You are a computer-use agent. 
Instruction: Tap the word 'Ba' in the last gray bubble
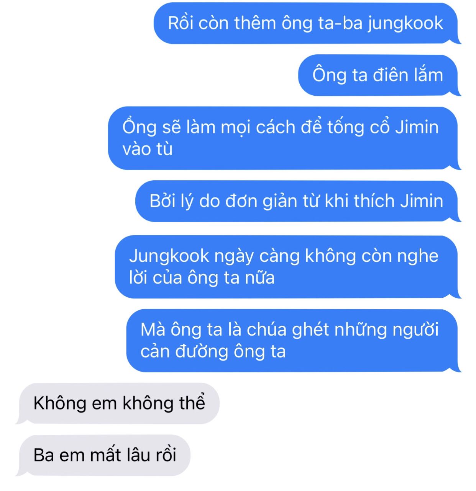(43, 455)
